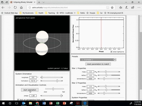The image size is (142, 106).
Task: Go to the Home page icon
Action: coord(21,7)
